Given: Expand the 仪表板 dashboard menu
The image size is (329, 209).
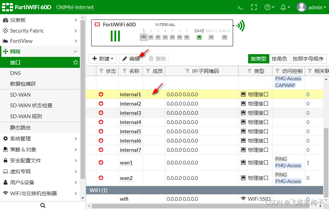Looking at the screenshot, I should pyautogui.click(x=40, y=20).
